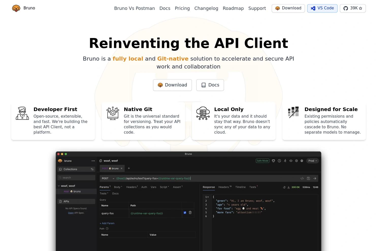Click the Local Only cloud server icon
This screenshot has width=377, height=251.
tap(203, 113)
